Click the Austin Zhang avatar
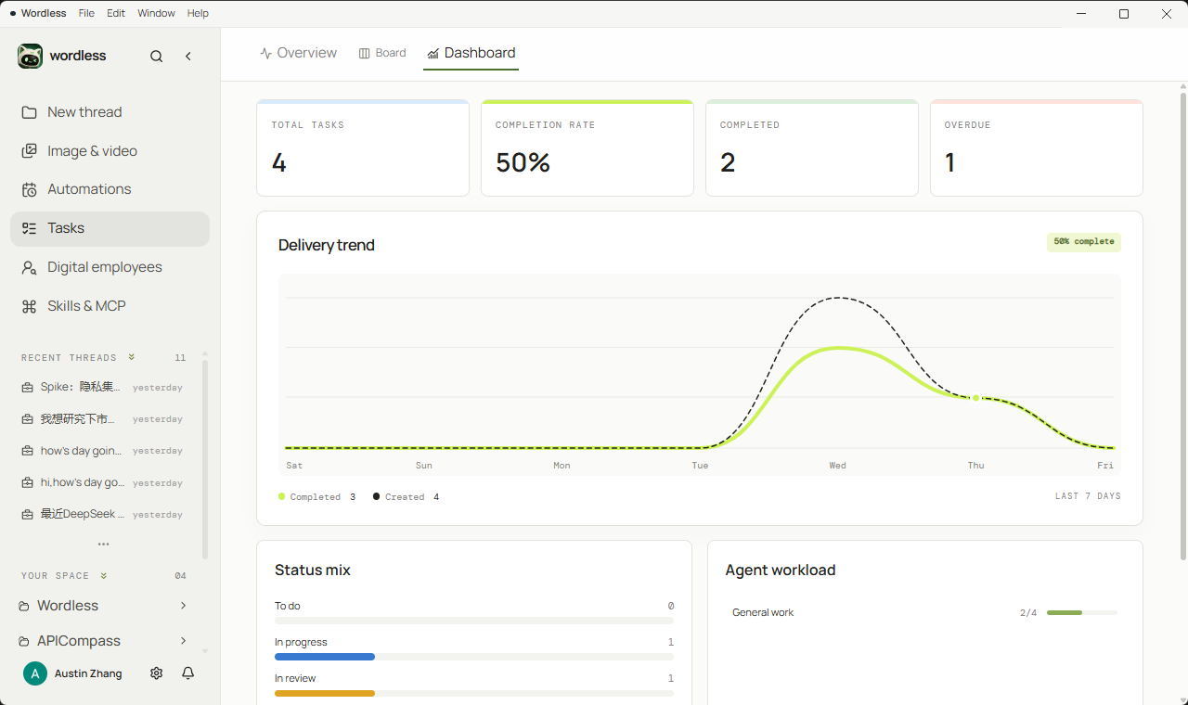1188x705 pixels. pyautogui.click(x=35, y=673)
